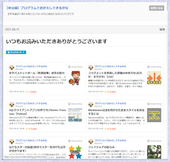Open 画像中央寄せ arrows thumbnail
The height and width of the screenshot is (162, 170).
point(154,78)
